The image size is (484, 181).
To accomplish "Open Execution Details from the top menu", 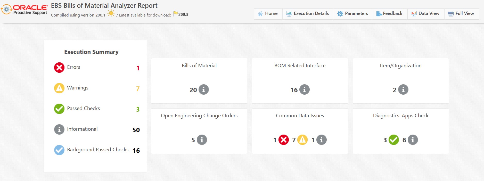I will click(308, 14).
